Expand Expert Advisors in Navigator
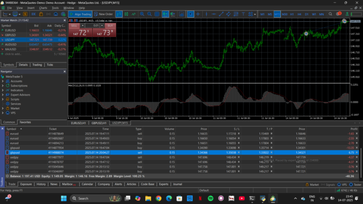 tap(3, 95)
